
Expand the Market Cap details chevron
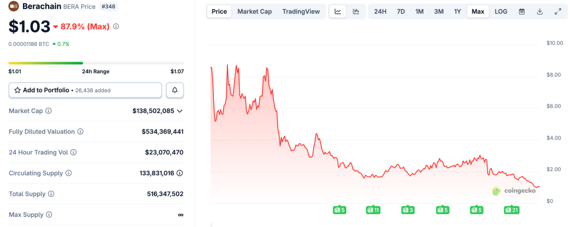point(180,111)
